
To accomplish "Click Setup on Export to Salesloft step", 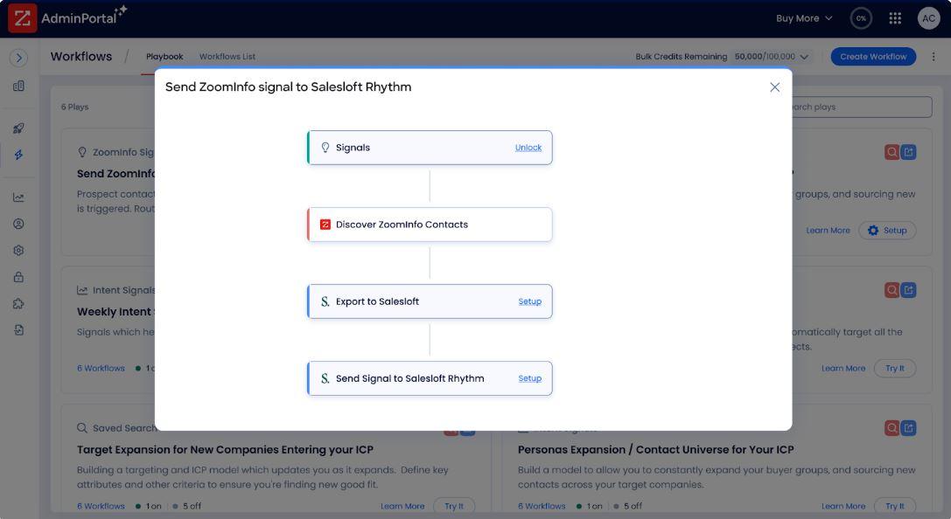I will [x=529, y=301].
